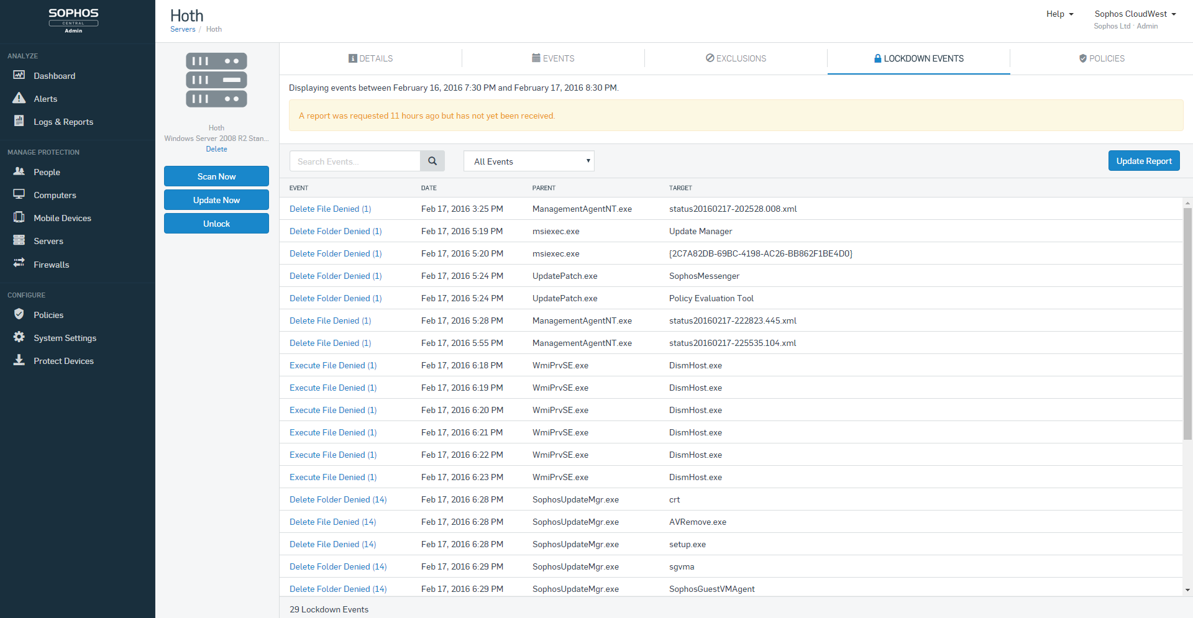Click the Protect Devices download icon

coord(19,360)
